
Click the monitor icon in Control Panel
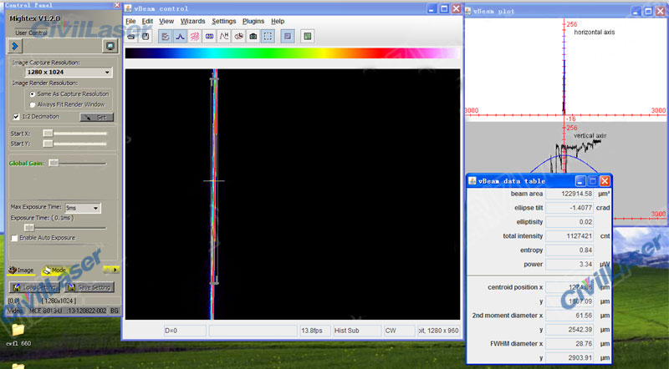pyautogui.click(x=109, y=46)
